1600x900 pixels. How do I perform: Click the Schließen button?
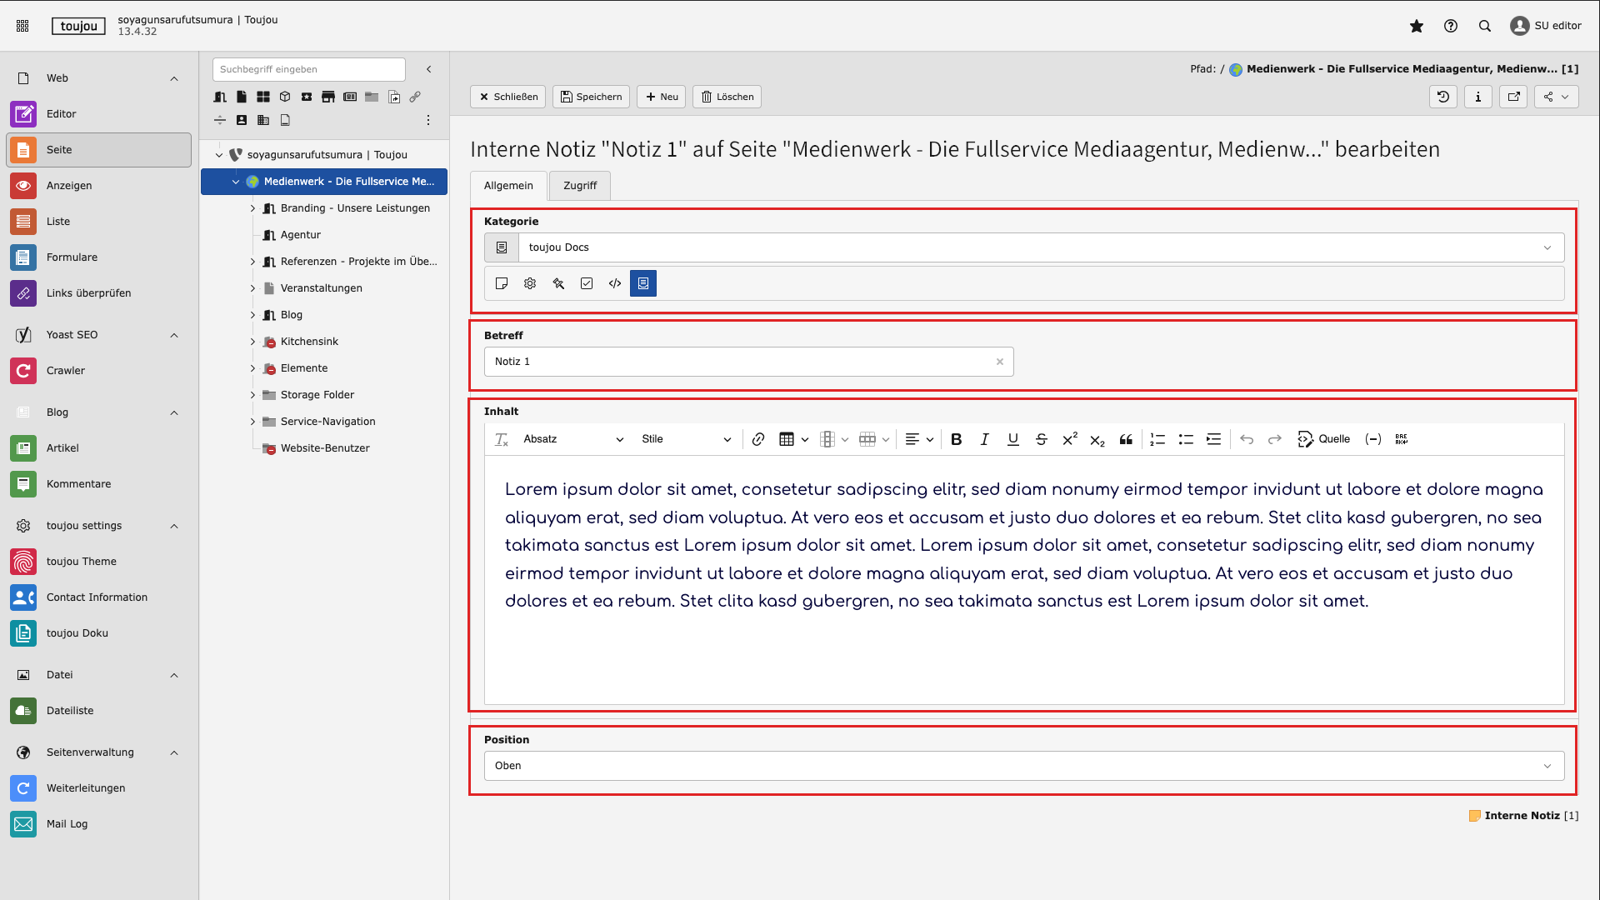click(507, 97)
